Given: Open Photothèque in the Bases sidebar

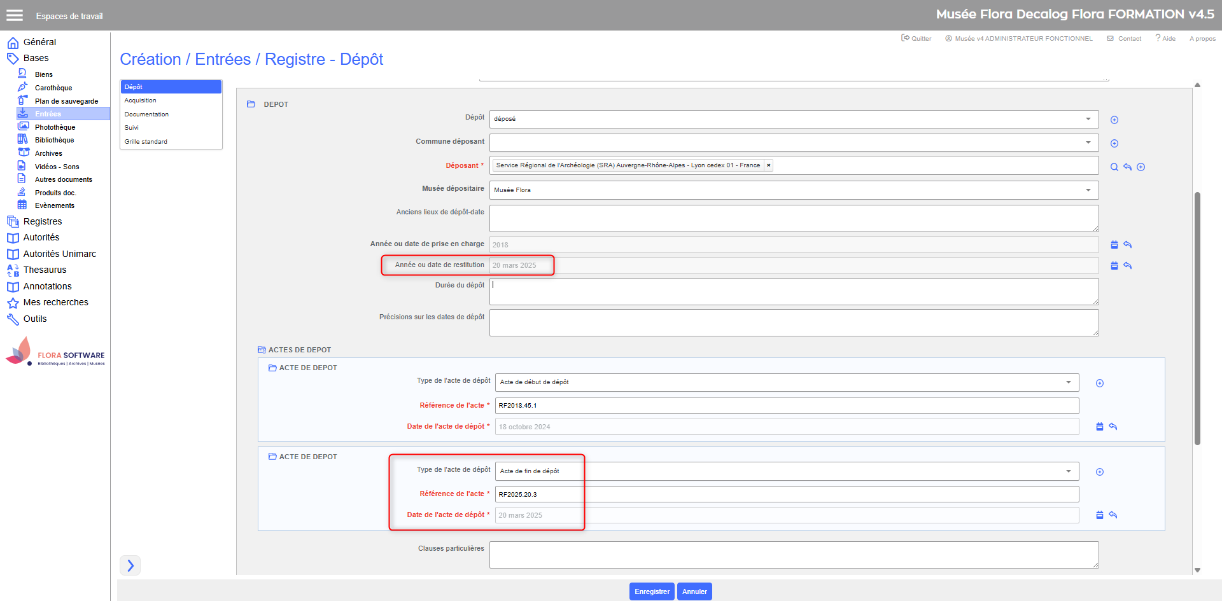Looking at the screenshot, I should pos(55,127).
